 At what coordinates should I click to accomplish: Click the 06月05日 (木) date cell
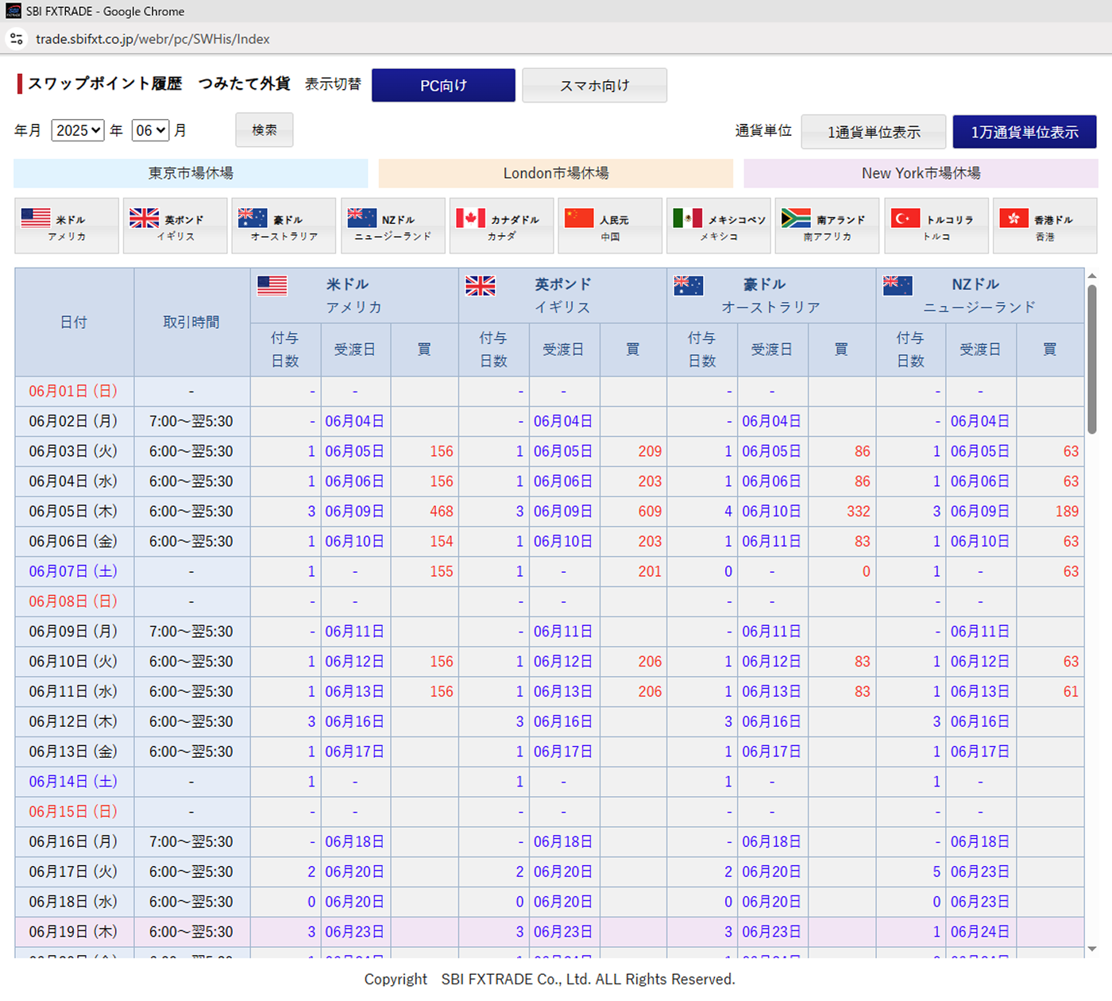[74, 512]
